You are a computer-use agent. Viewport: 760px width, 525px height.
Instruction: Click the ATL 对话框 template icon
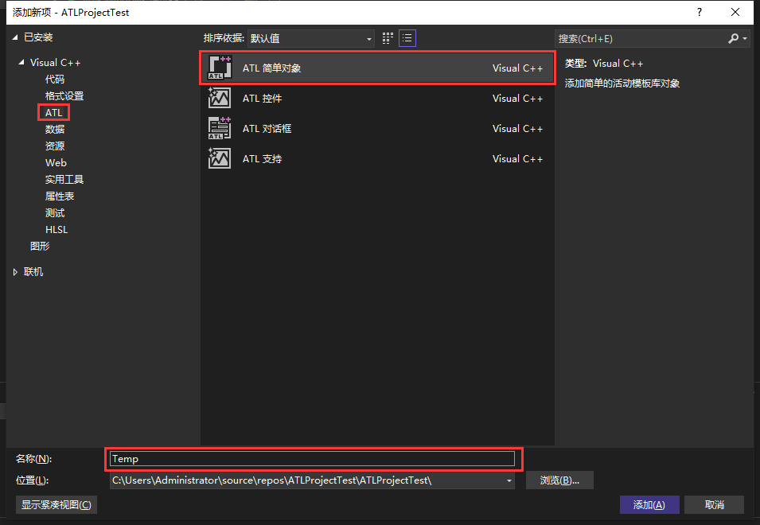click(x=220, y=128)
